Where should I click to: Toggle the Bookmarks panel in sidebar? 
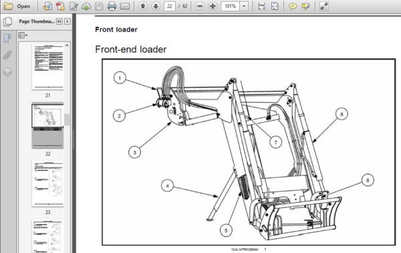click(7, 38)
